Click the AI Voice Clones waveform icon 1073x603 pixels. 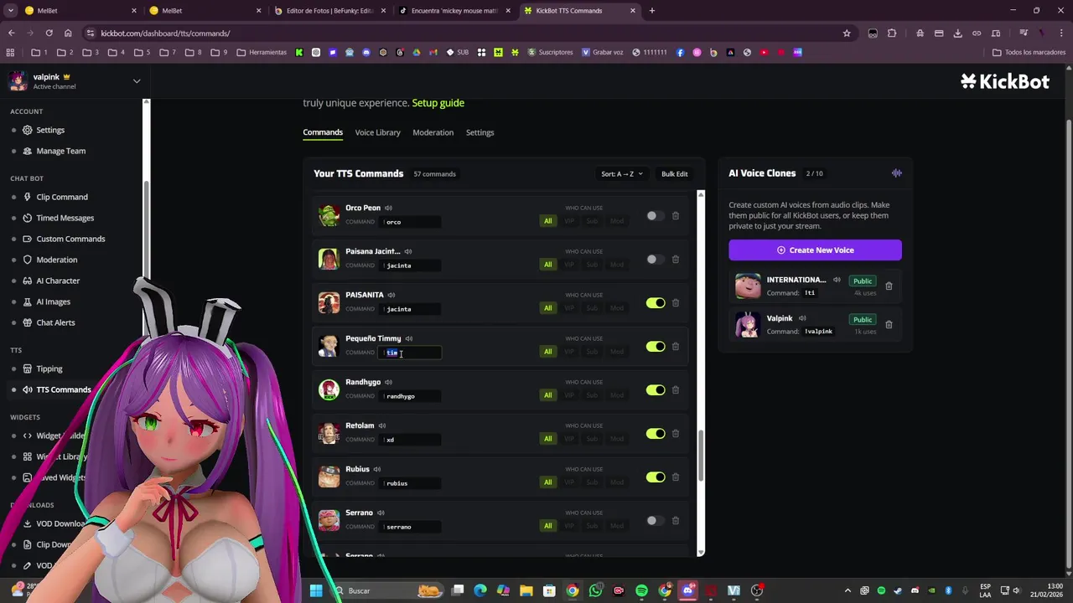[896, 173]
